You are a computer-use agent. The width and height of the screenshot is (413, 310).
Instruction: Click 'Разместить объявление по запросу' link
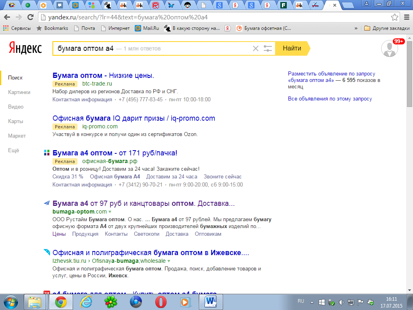pyautogui.click(x=332, y=77)
